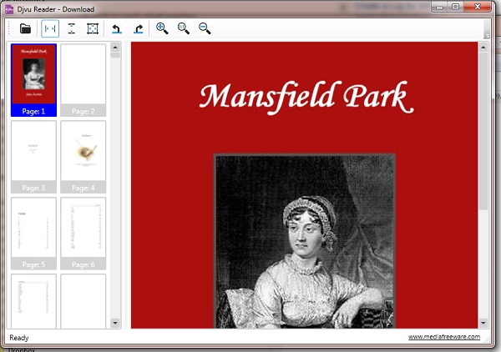This screenshot has width=501, height=352.
Task: Show the Page: 5 thumbnail
Action: pyautogui.click(x=33, y=233)
